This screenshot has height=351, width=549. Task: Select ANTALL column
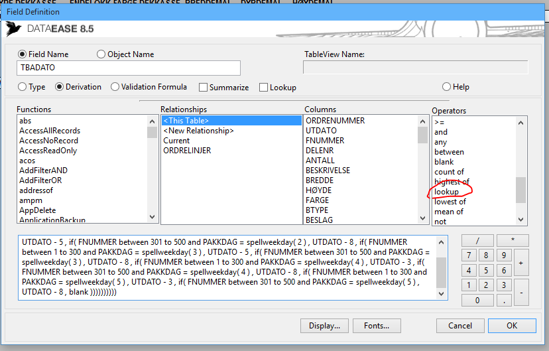[x=320, y=161]
